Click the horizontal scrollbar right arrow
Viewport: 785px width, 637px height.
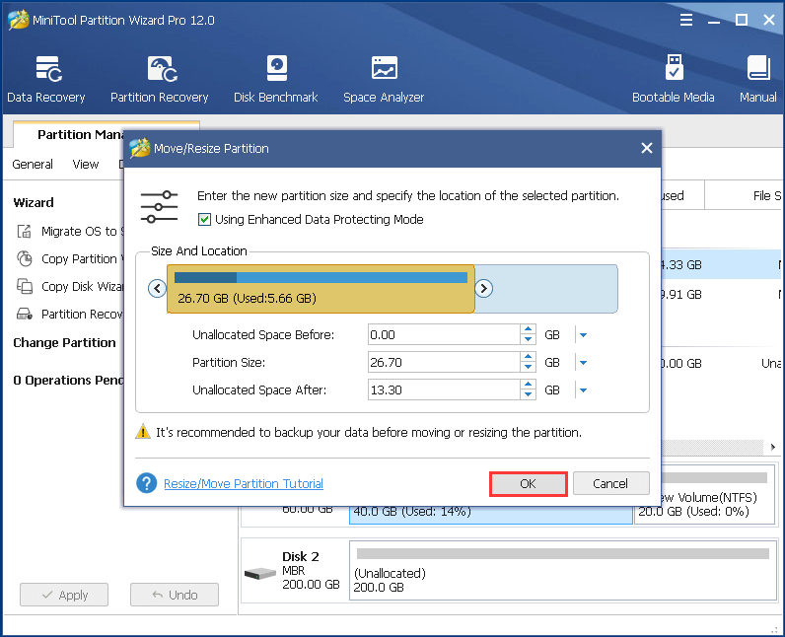772,447
